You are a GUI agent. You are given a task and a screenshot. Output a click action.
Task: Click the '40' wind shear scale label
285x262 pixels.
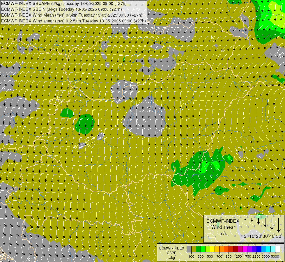(272, 236)
